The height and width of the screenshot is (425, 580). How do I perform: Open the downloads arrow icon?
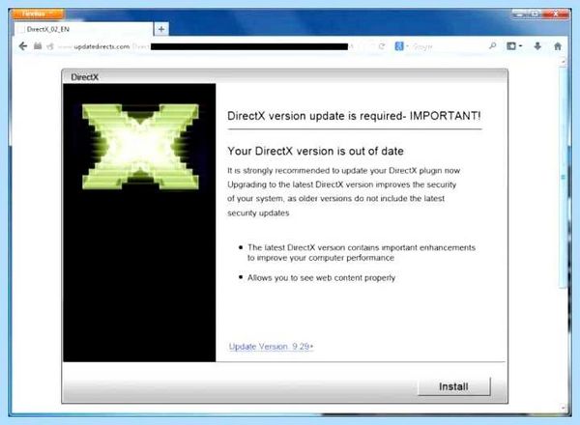(537, 46)
